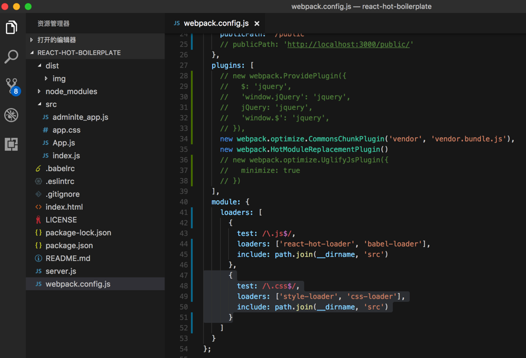
Task: Select README.md in the explorer
Action: coord(68,258)
